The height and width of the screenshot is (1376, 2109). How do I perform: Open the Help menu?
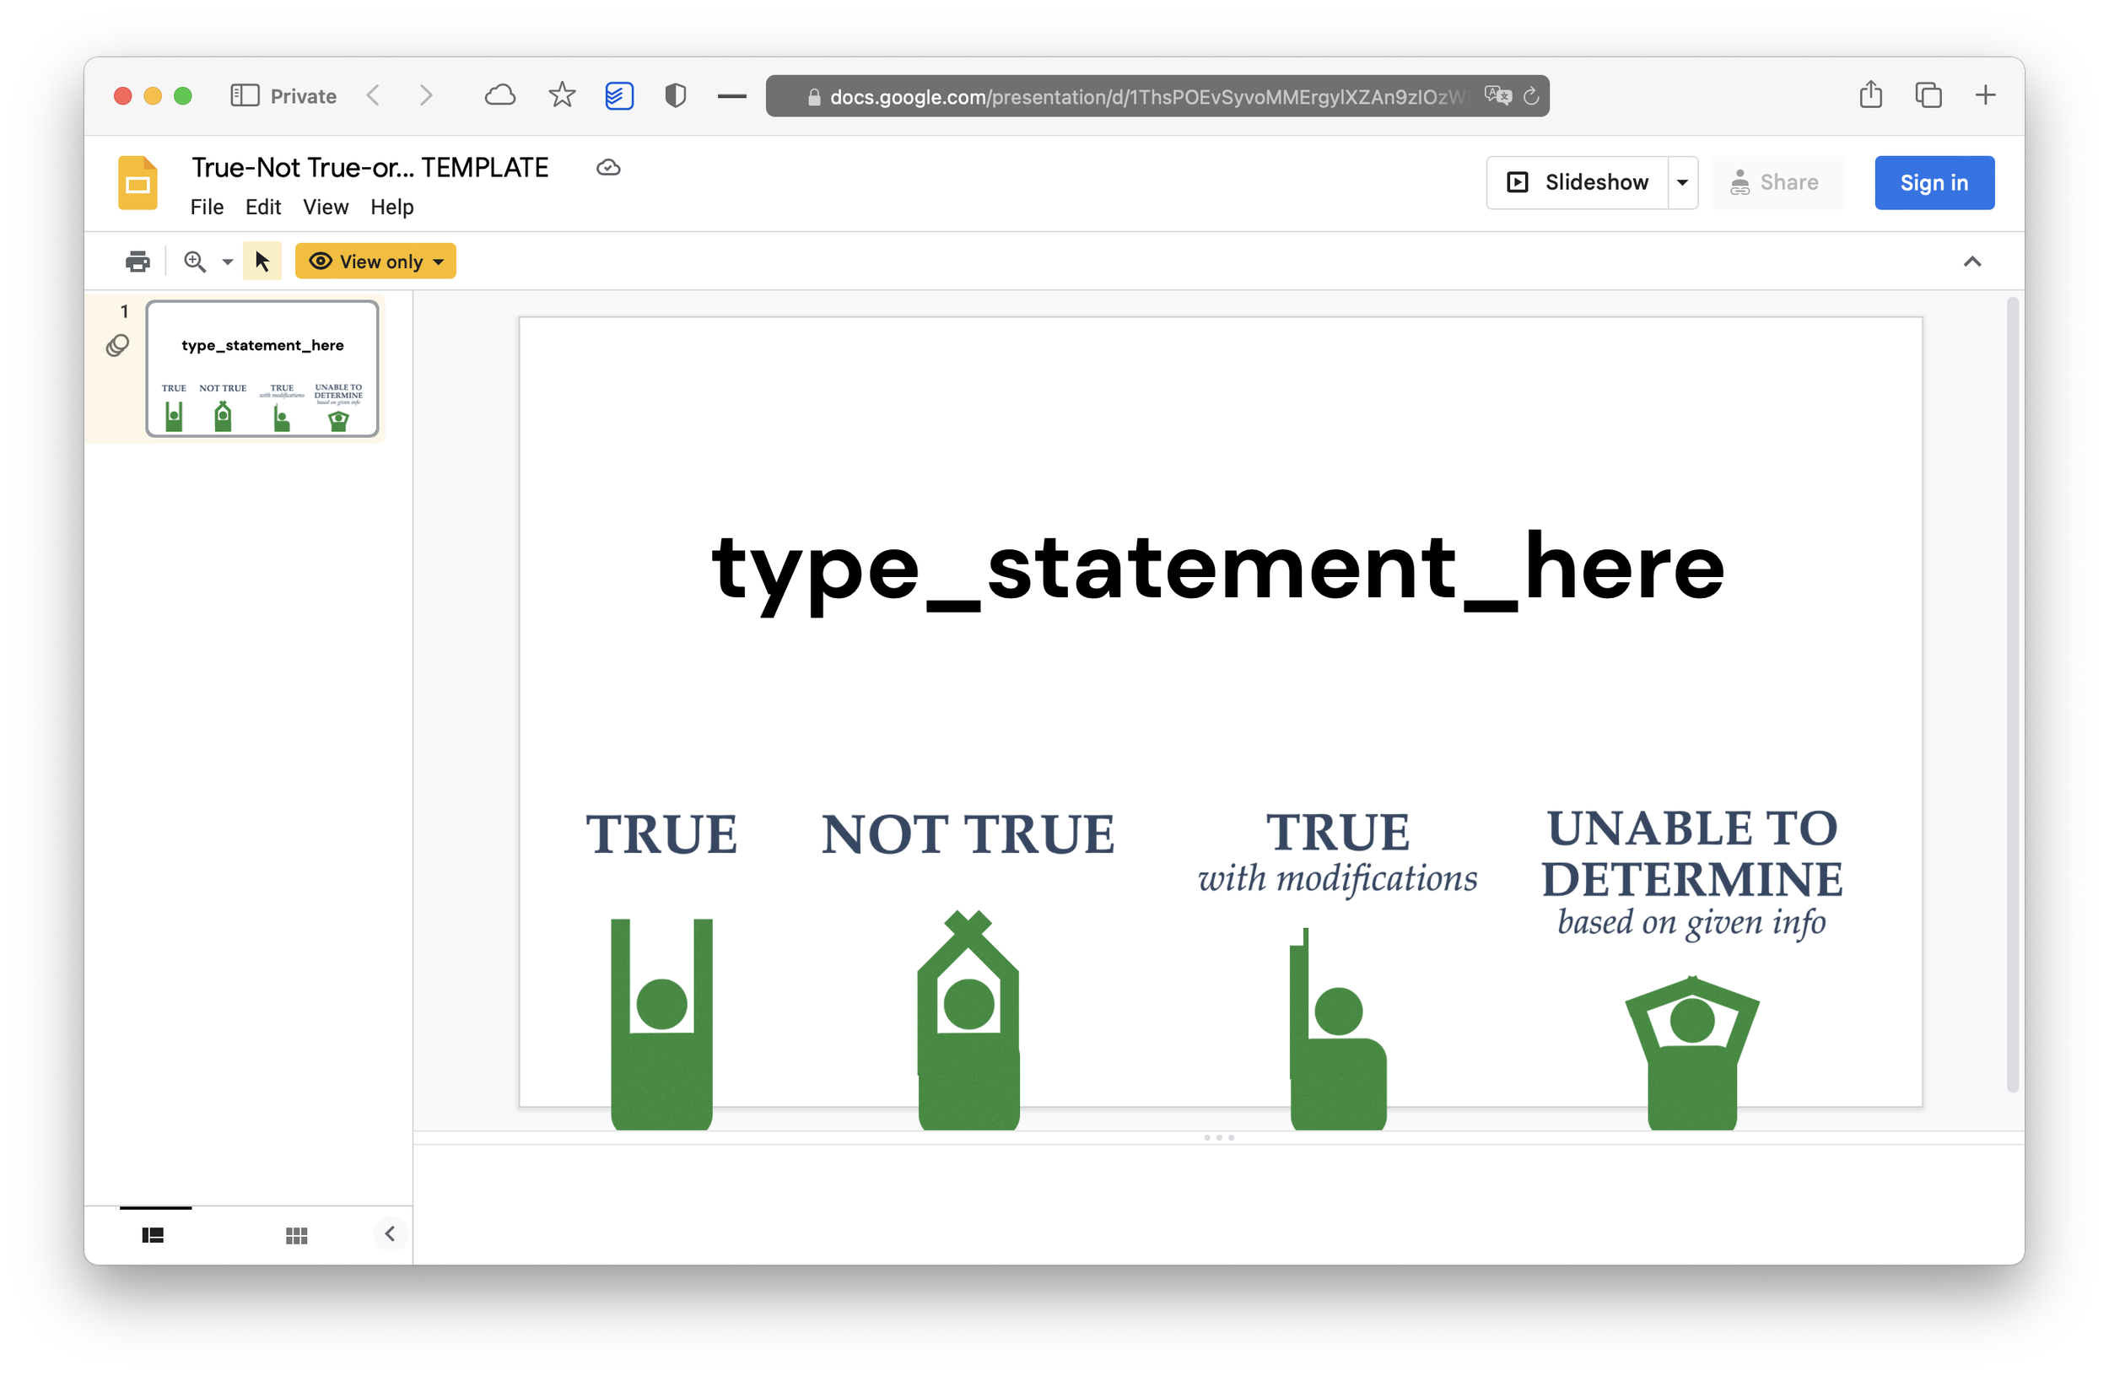(391, 207)
